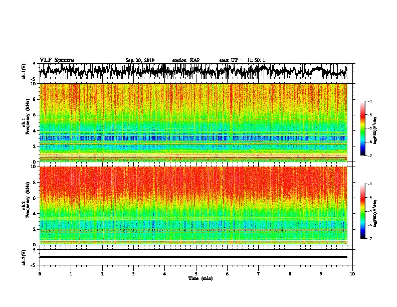Click the ch.2 spectrogram color scale bar

tap(362, 211)
